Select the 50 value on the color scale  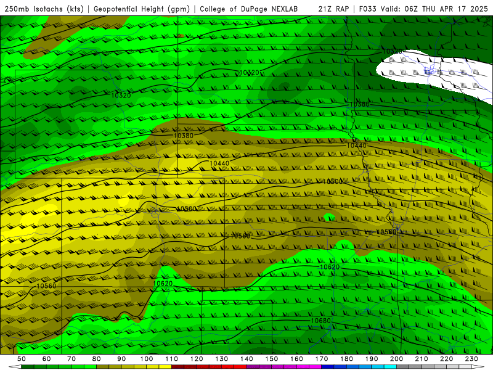22,359
